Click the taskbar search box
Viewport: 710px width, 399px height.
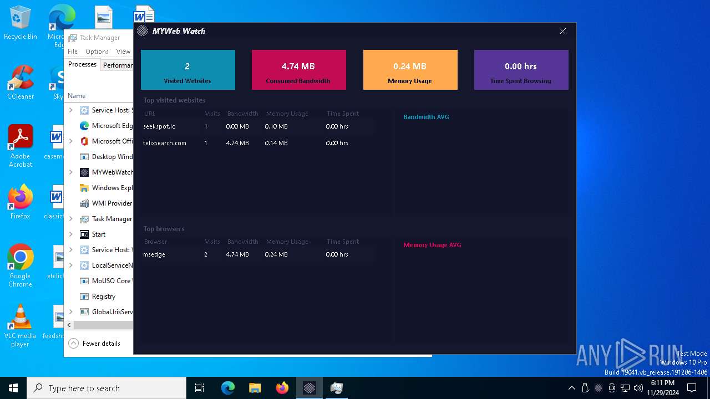(x=106, y=388)
